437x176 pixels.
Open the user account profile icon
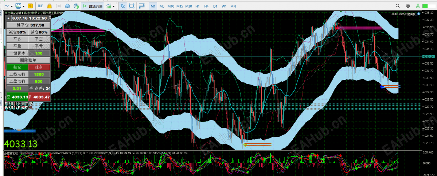pyautogui.click(x=408, y=5)
